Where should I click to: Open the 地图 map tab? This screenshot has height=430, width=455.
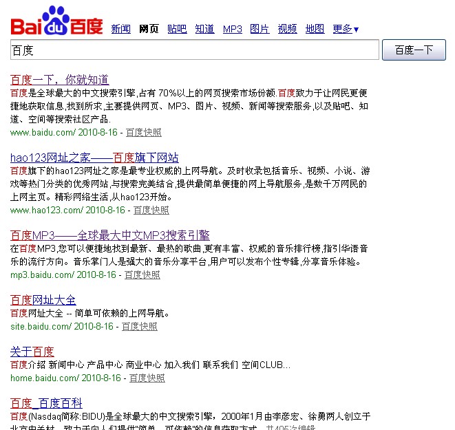[315, 29]
